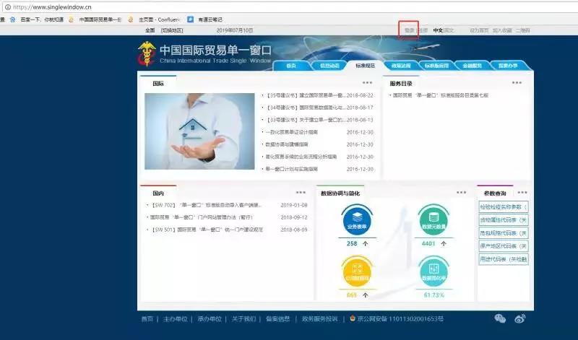Viewport: 578px width, 340px height.
Task: Switch to the 首页 navigation tab
Action: tap(291, 66)
